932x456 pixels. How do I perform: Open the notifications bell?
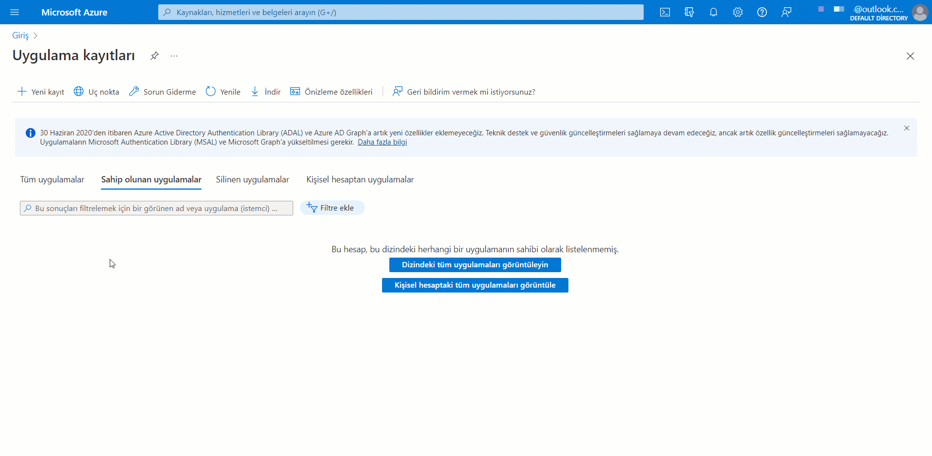[x=714, y=12]
